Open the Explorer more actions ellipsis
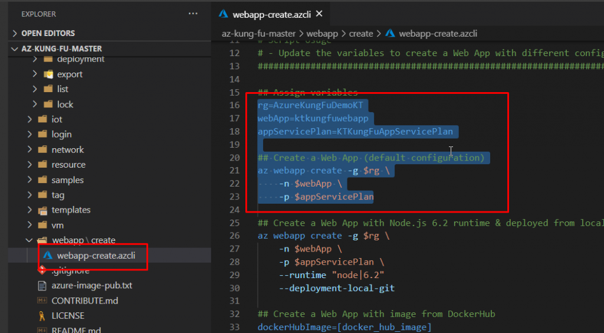Image resolution: width=604 pixels, height=333 pixels. tap(193, 13)
